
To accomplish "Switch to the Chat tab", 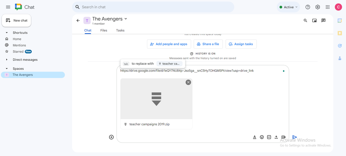I will click(88, 30).
